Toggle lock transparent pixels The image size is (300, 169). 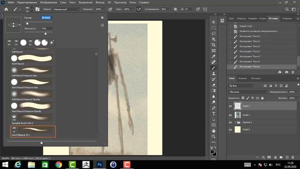243,98
